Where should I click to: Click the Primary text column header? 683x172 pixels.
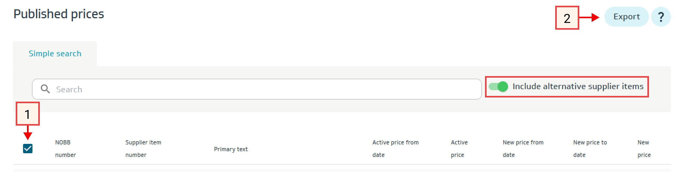click(x=231, y=149)
